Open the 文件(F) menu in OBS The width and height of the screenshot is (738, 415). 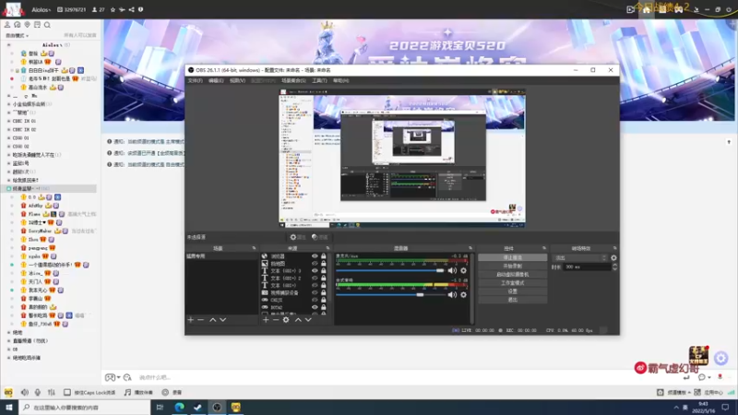tap(195, 81)
